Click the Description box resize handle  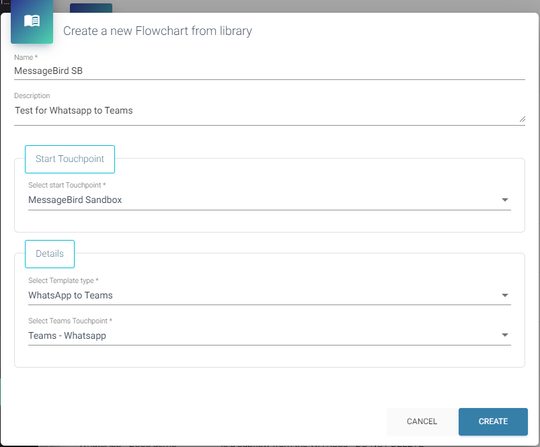click(522, 118)
